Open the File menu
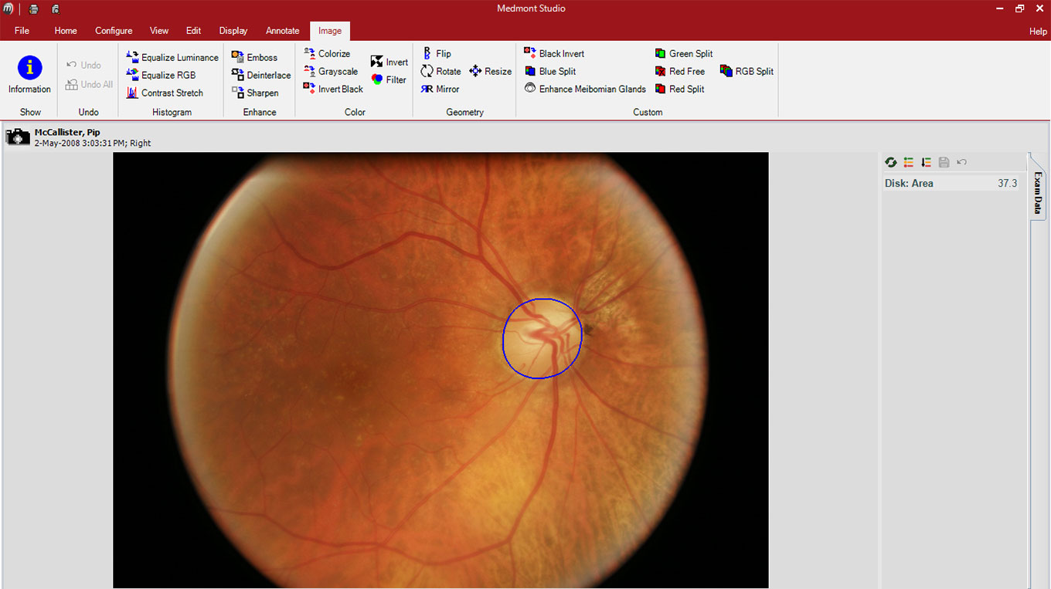 point(22,31)
